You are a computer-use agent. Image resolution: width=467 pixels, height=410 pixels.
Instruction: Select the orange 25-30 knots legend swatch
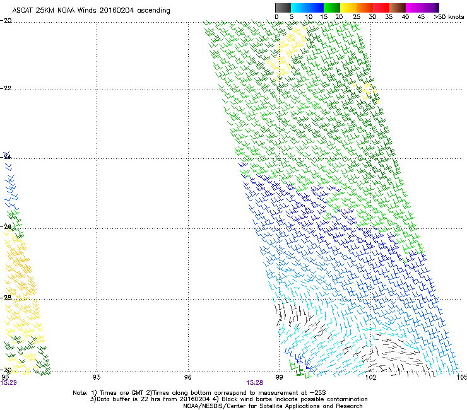click(365, 8)
